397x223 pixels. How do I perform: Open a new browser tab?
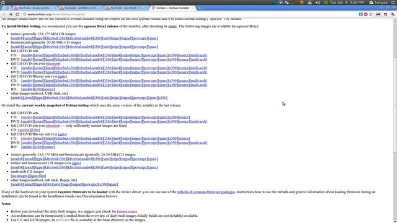tap(199, 8)
